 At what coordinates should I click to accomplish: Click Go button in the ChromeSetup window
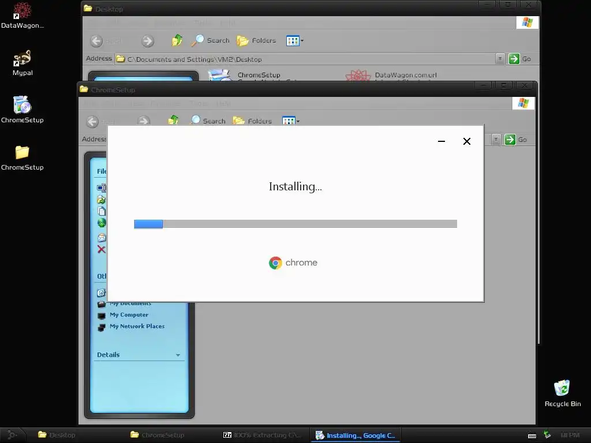(515, 140)
